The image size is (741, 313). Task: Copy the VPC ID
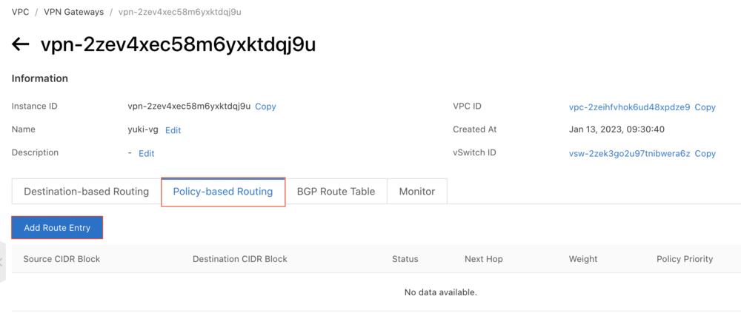point(705,107)
